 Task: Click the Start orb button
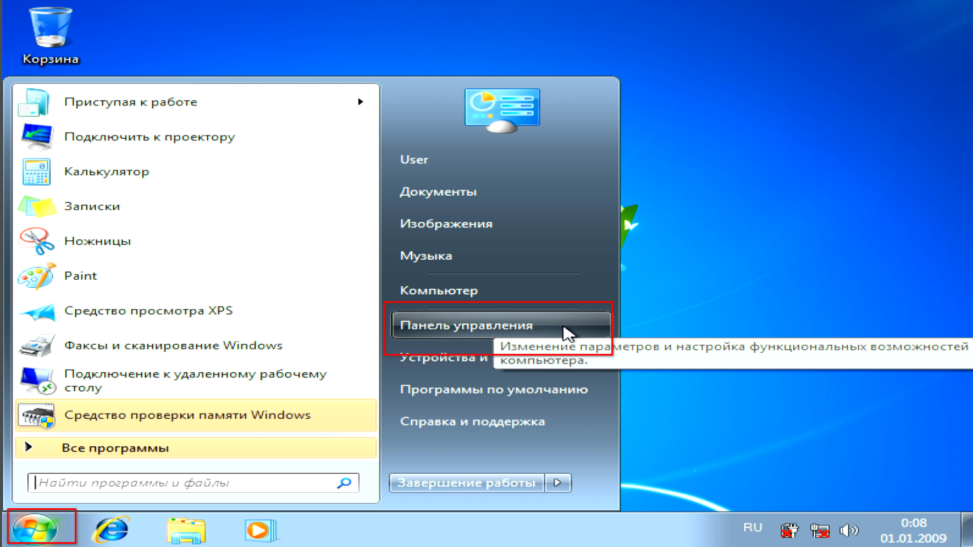coord(36,529)
